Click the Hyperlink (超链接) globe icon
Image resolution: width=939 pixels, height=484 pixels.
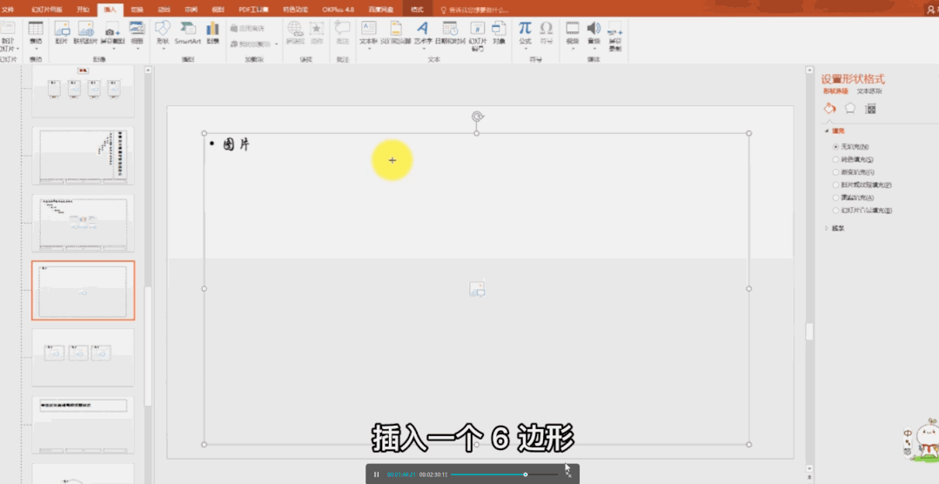point(295,28)
